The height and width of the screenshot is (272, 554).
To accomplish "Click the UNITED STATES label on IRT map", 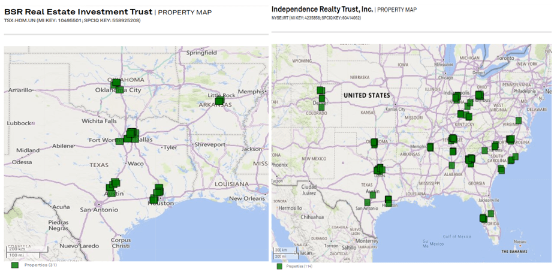I will point(367,95).
